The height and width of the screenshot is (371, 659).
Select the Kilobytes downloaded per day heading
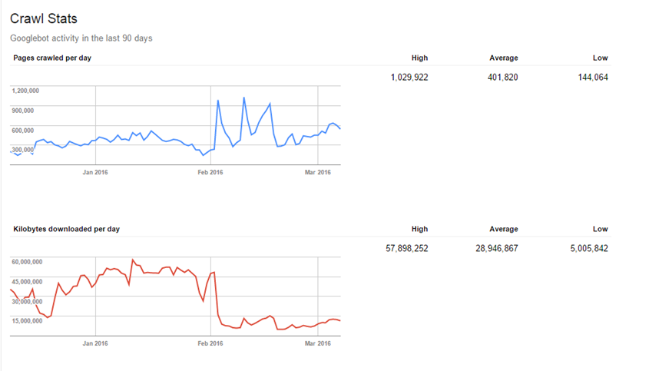pyautogui.click(x=66, y=229)
